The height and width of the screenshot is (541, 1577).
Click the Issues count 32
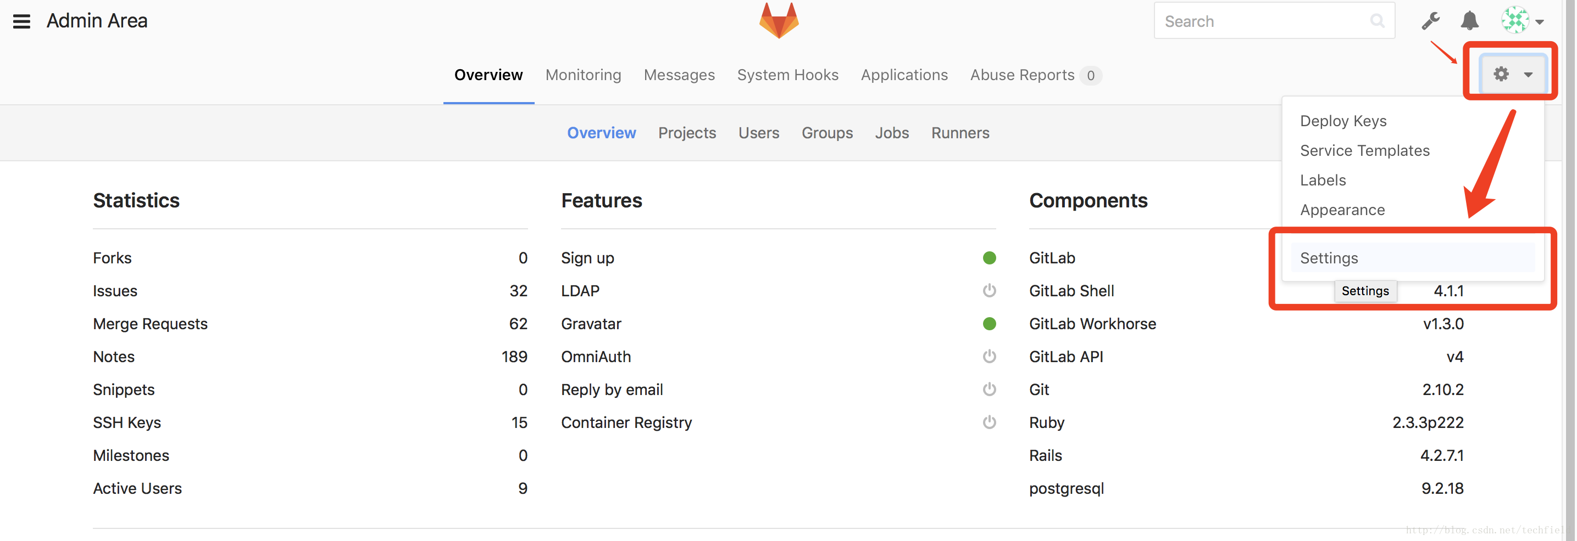tap(518, 291)
